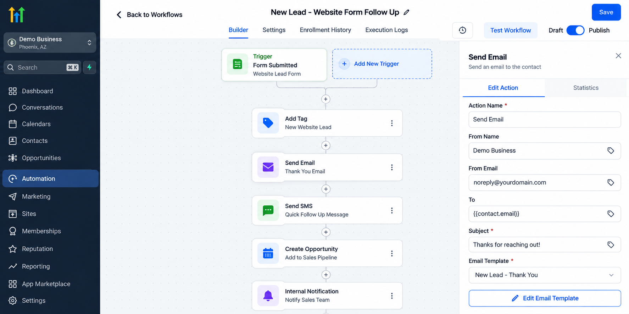Screen dimensions: 629x314
Task: Add a step below the trigger
Action: [x=326, y=99]
